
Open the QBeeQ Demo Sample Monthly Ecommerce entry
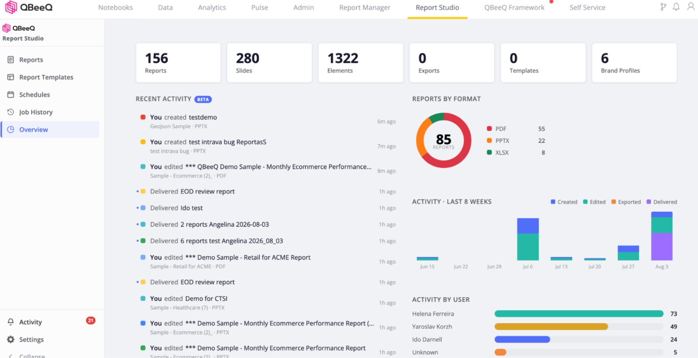(x=267, y=171)
